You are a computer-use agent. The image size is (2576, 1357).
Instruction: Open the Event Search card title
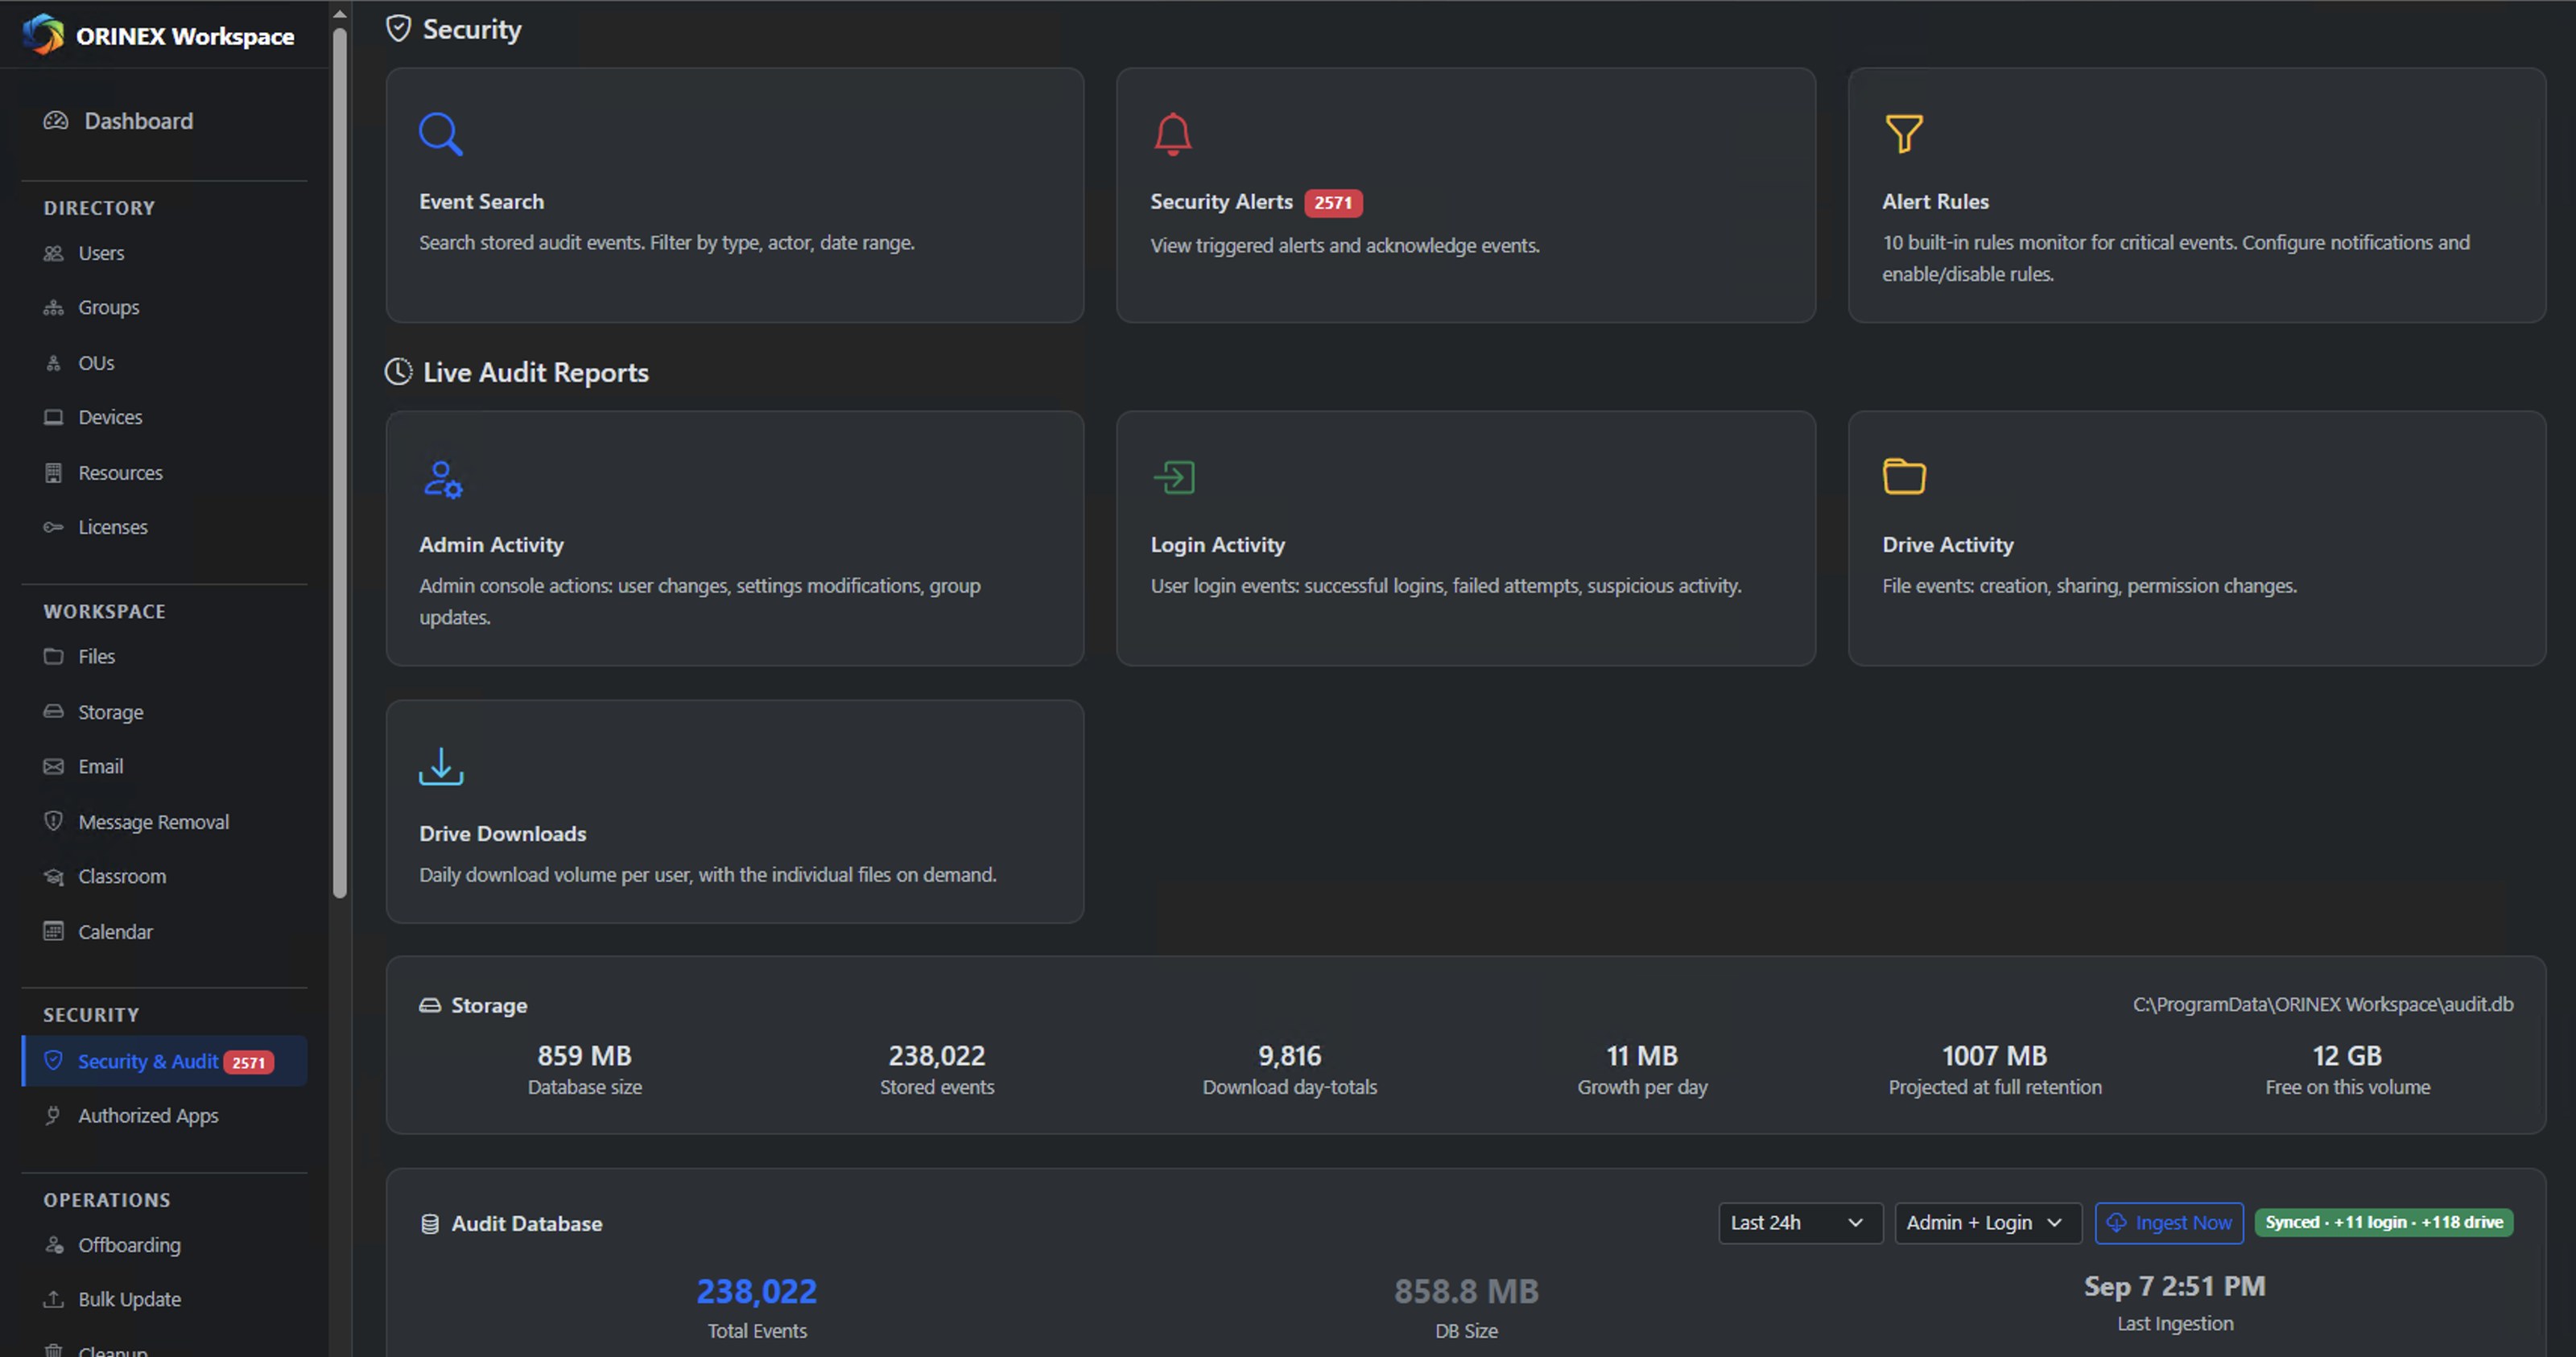point(481,201)
